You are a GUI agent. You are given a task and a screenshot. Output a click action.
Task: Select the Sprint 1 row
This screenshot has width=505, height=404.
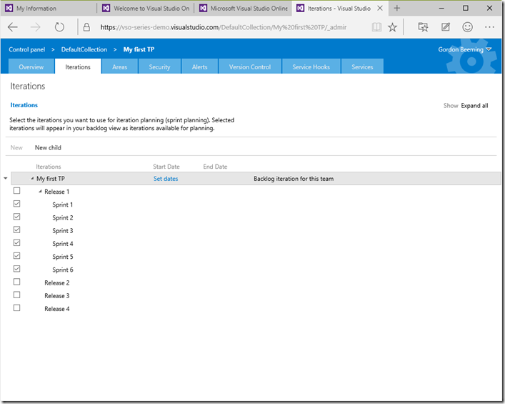pos(62,205)
